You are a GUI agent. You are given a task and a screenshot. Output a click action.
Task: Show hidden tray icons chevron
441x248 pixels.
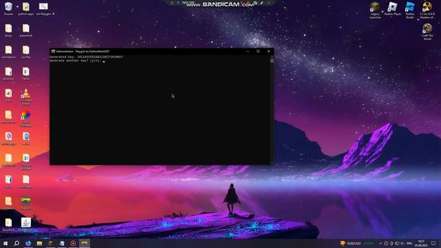pyautogui.click(x=380, y=243)
